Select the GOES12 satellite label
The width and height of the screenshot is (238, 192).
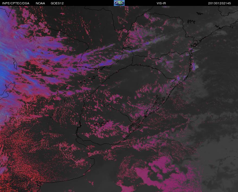(x=57, y=3)
